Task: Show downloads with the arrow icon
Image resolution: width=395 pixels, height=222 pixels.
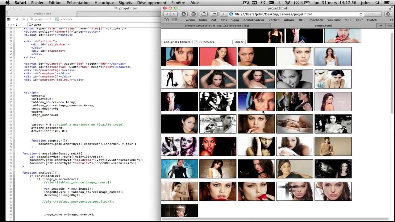Action: point(388,14)
